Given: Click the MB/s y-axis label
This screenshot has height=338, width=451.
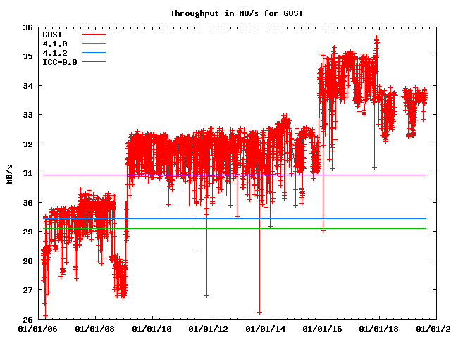Looking at the screenshot, I should (x=9, y=173).
